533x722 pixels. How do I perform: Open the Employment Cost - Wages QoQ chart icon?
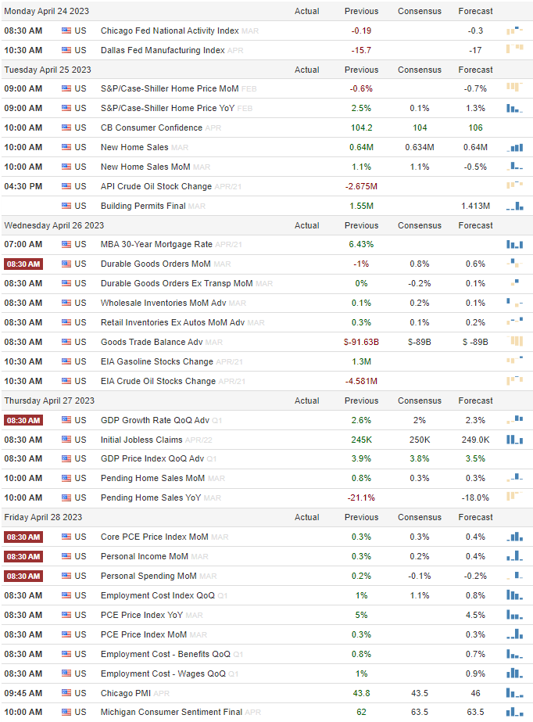click(x=514, y=674)
